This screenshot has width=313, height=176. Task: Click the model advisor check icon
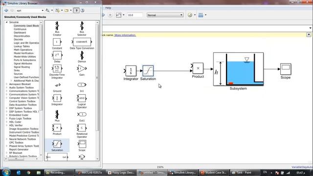[x=190, y=15]
